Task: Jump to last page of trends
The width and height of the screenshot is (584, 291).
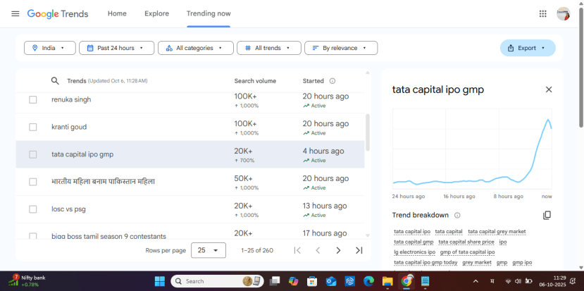Action: point(359,250)
